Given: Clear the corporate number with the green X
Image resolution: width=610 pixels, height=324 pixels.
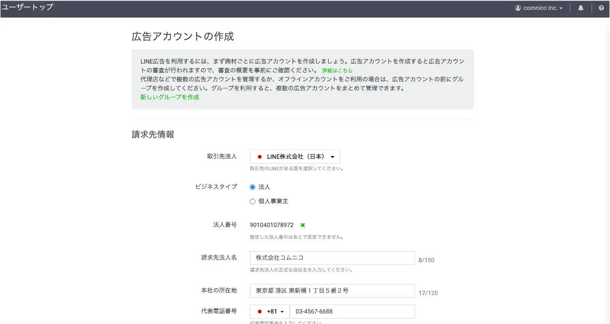Looking at the screenshot, I should (303, 225).
